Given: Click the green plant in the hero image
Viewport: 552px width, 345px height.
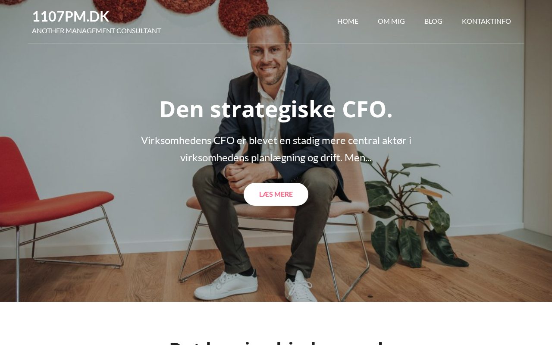Looking at the screenshot, I should pos(414,216).
